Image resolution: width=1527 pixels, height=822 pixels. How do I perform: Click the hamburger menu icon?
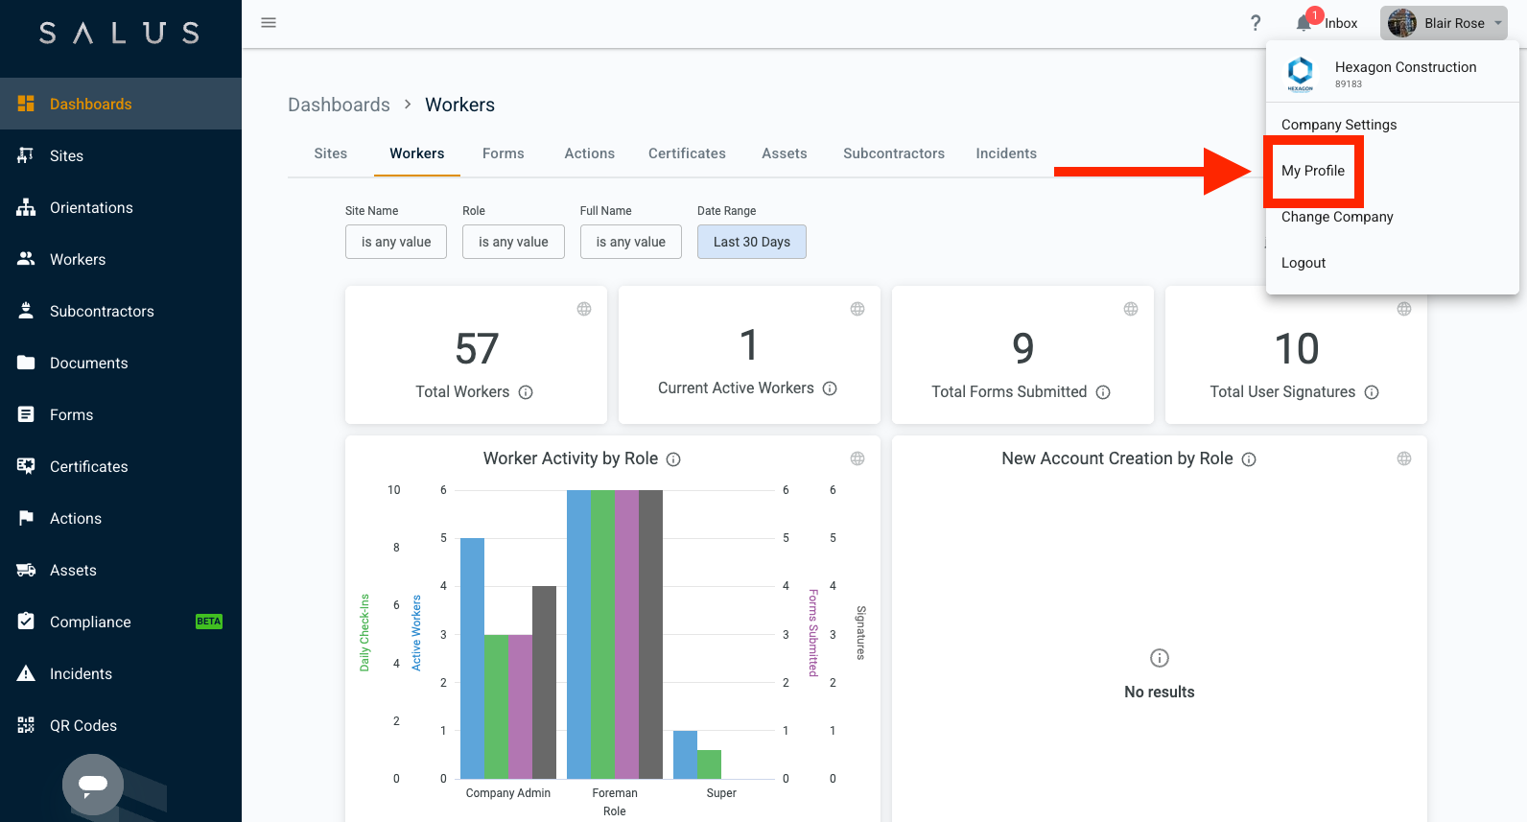(x=269, y=23)
